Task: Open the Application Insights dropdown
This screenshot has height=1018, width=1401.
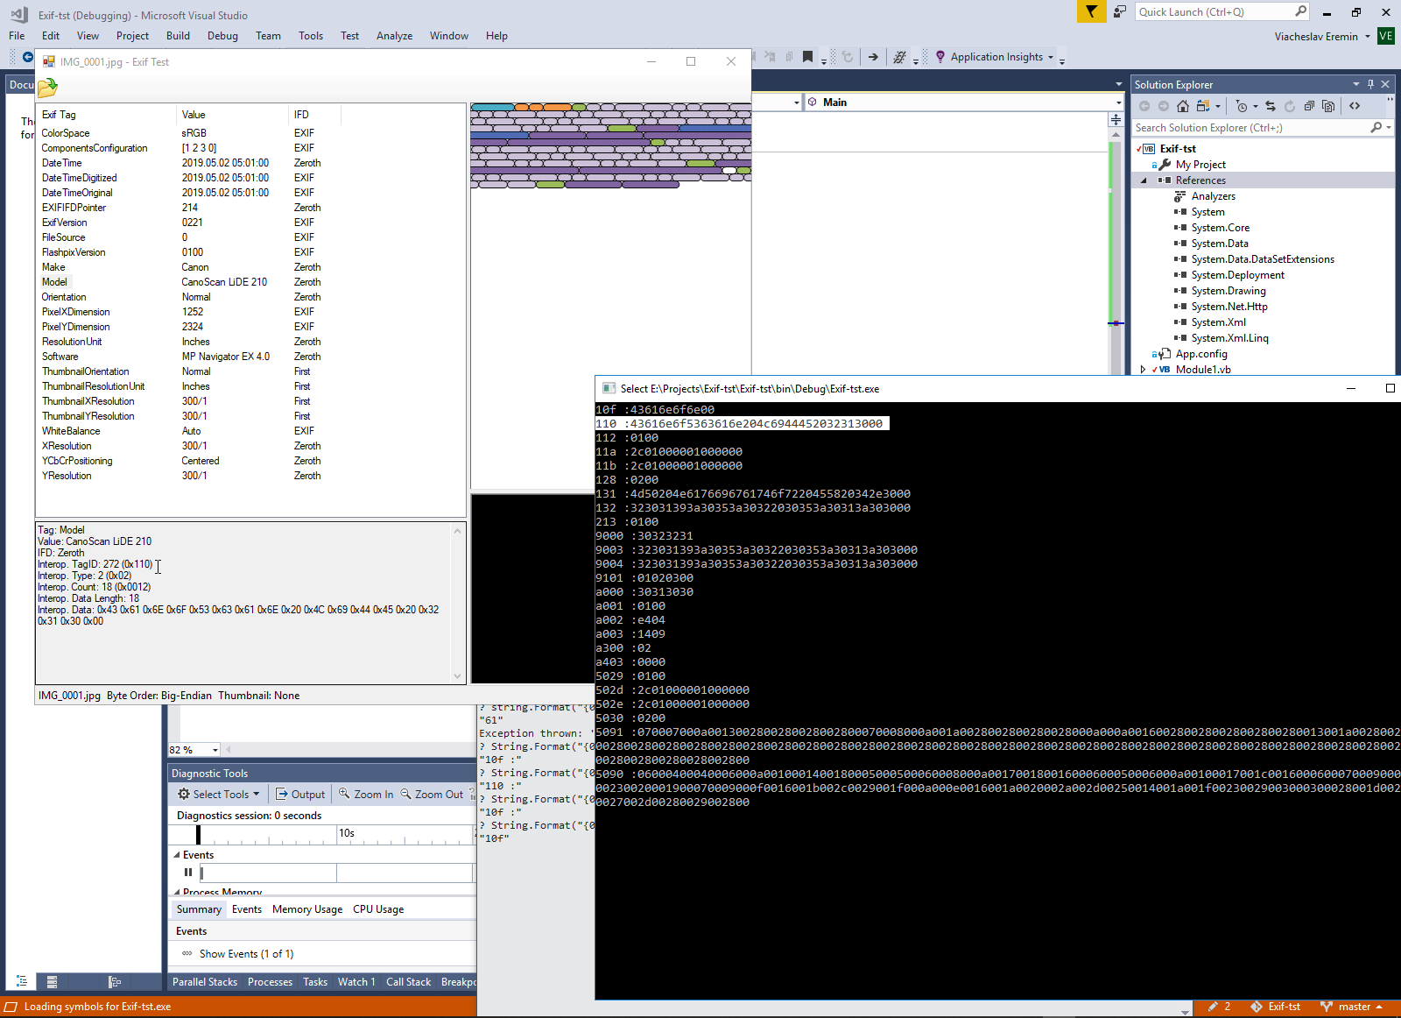Action: click(x=1051, y=57)
